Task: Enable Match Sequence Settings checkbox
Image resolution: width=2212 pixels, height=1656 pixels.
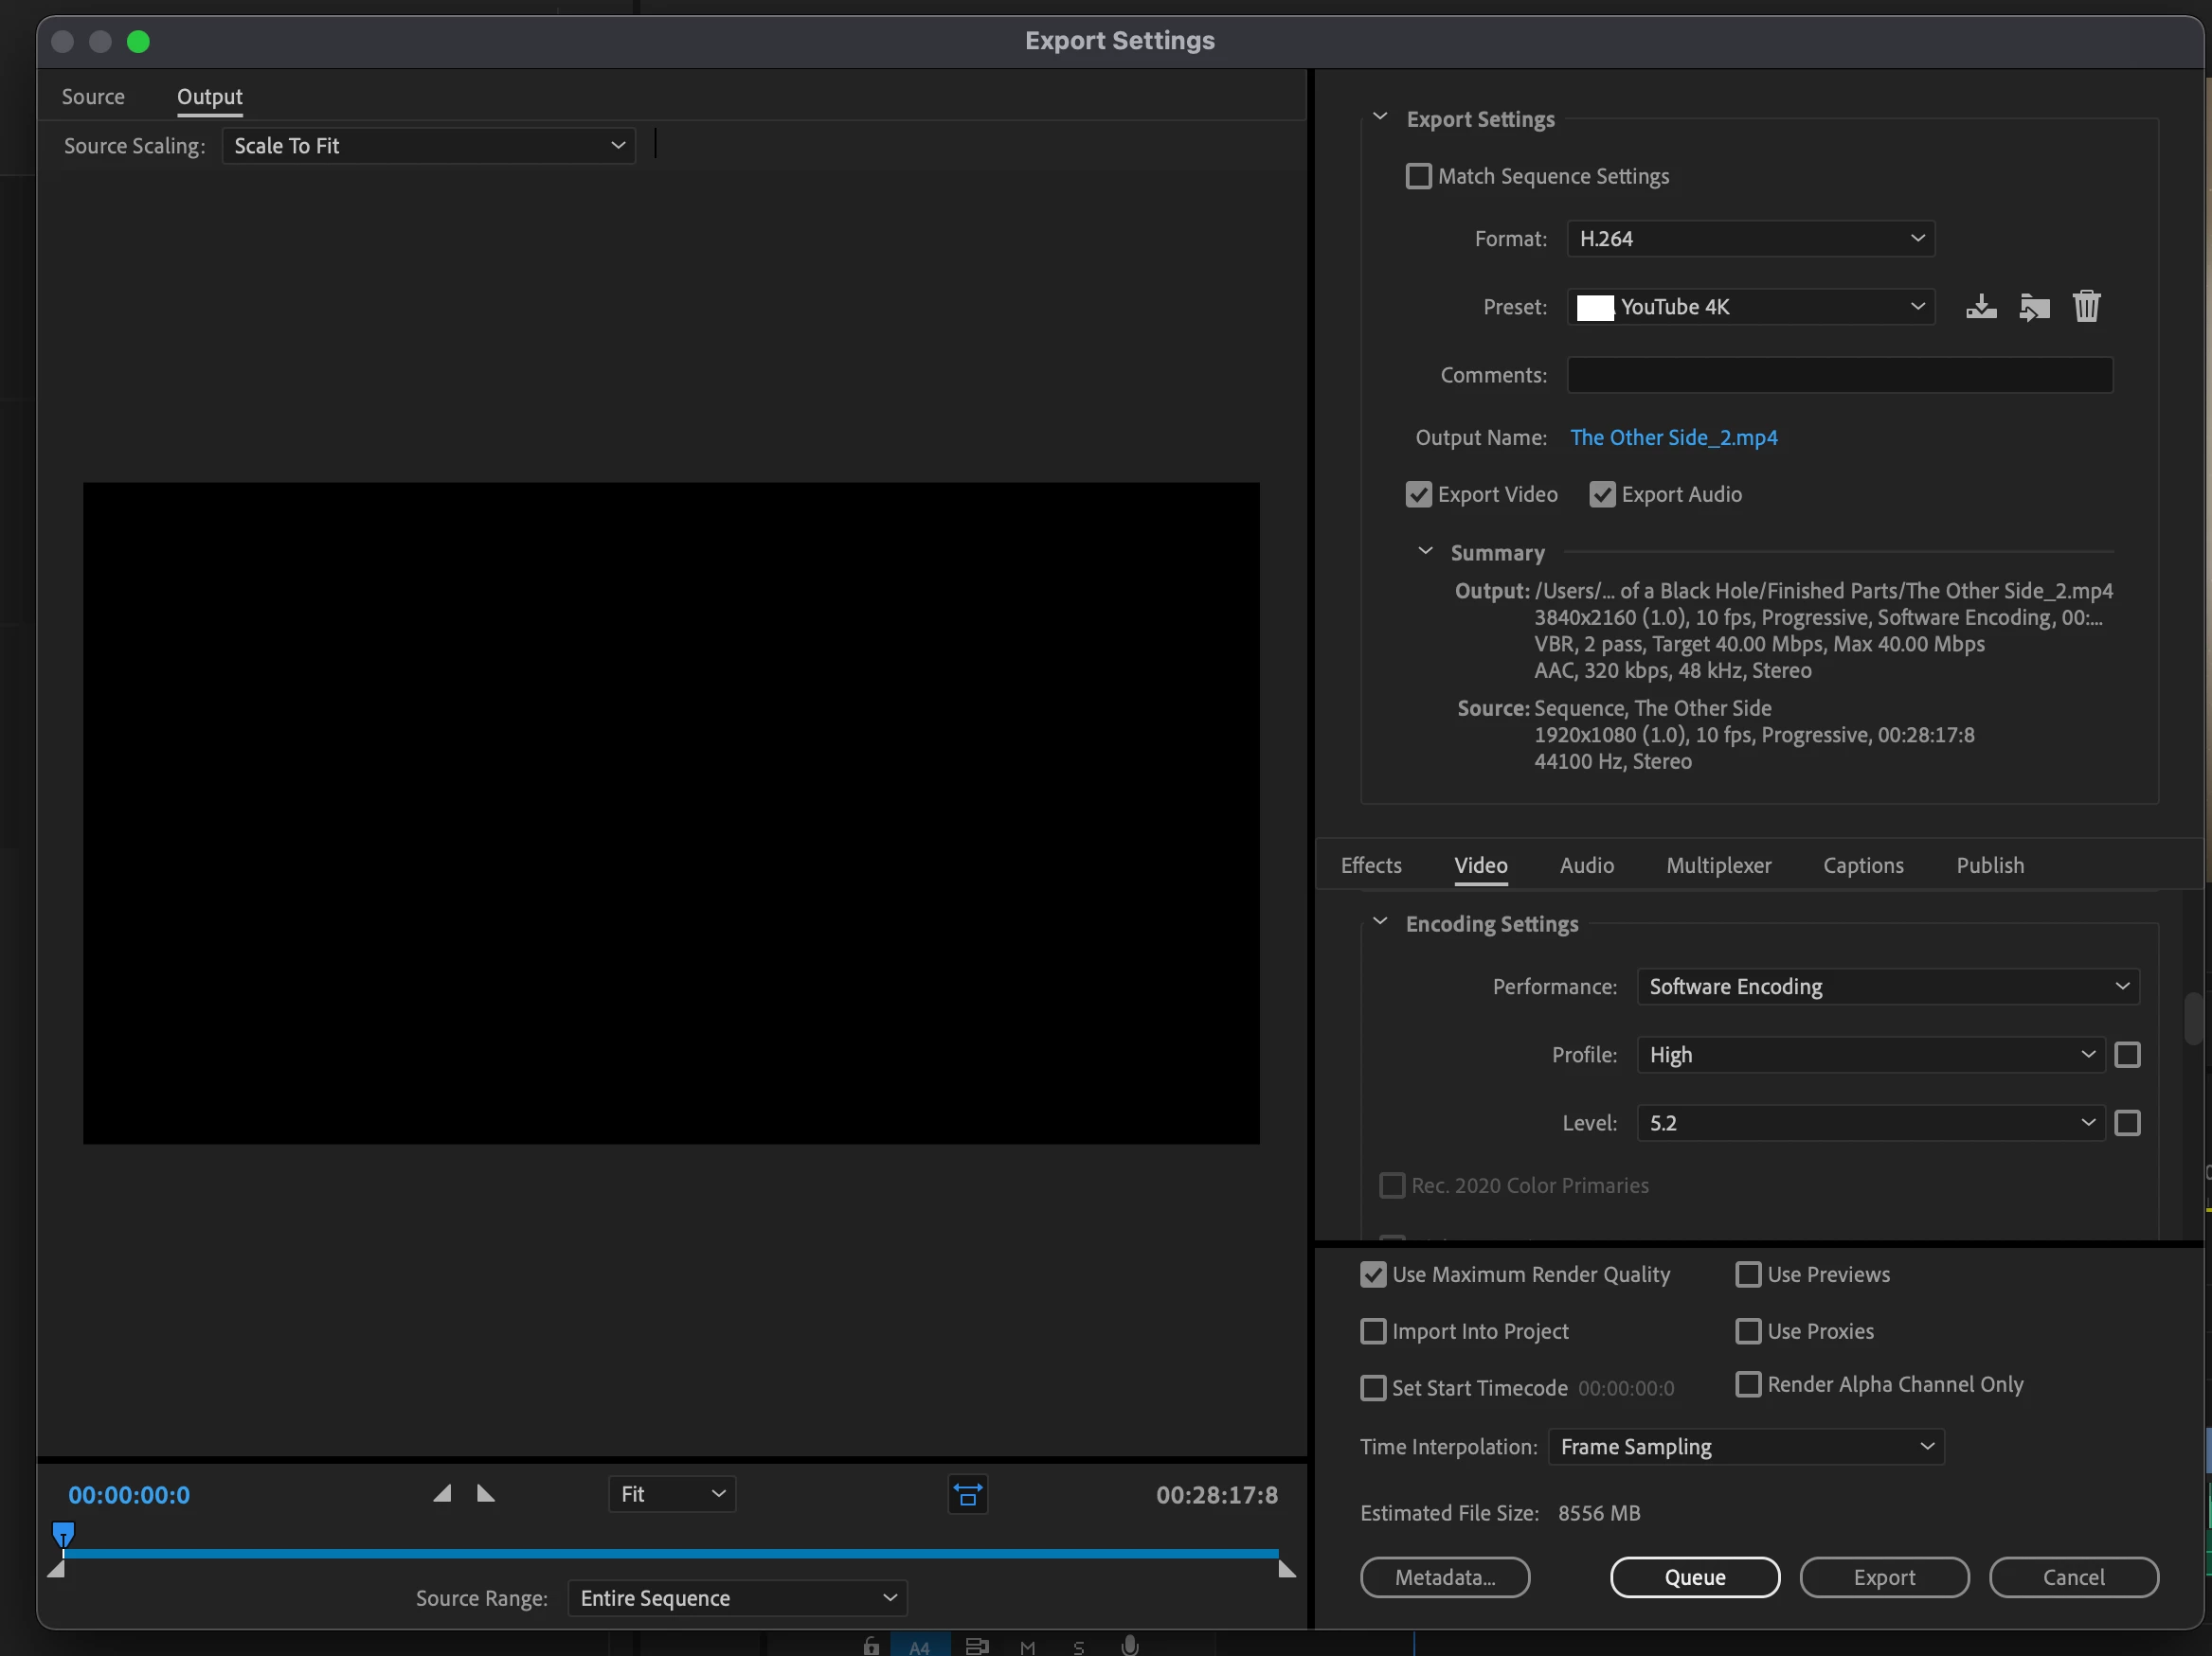Action: [x=1418, y=177]
